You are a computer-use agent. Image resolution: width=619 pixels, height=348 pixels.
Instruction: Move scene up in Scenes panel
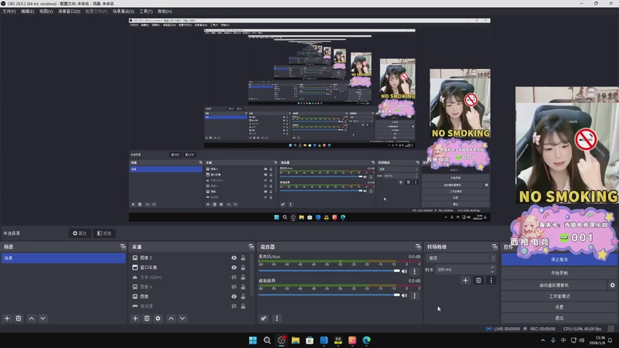click(32, 319)
